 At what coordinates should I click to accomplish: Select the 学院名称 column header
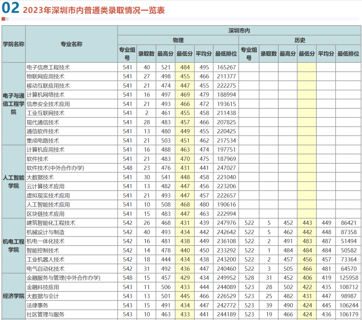coord(14,44)
